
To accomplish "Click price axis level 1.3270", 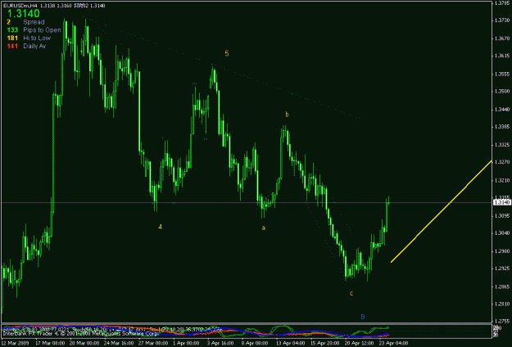I will pos(501,162).
